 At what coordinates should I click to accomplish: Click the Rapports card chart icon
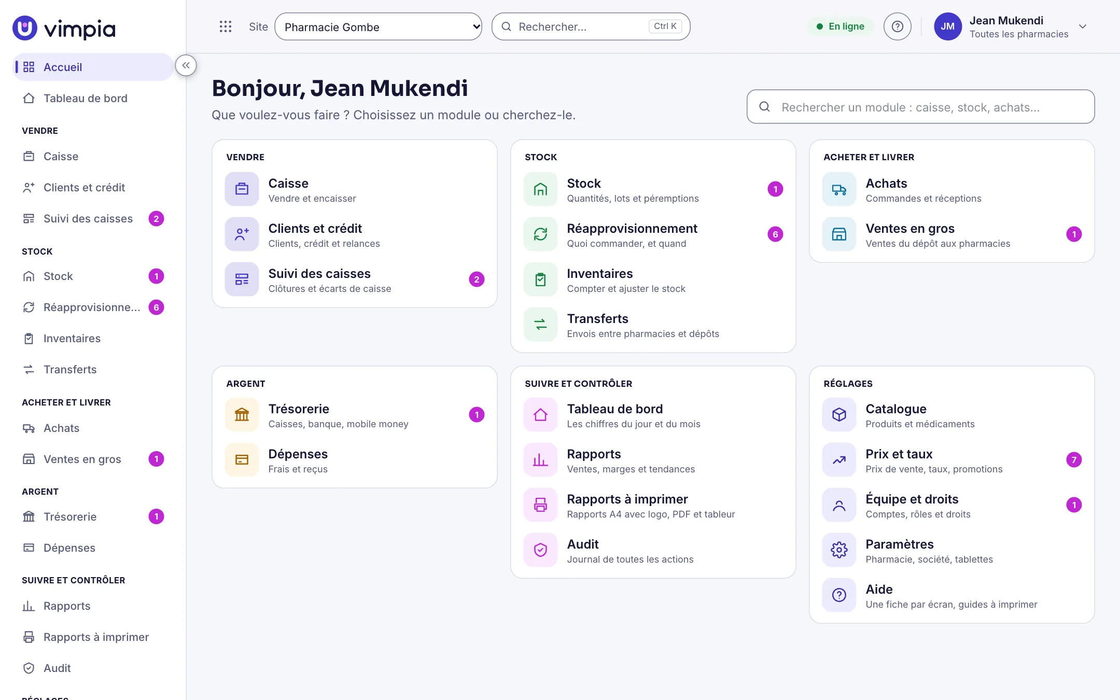pos(540,460)
